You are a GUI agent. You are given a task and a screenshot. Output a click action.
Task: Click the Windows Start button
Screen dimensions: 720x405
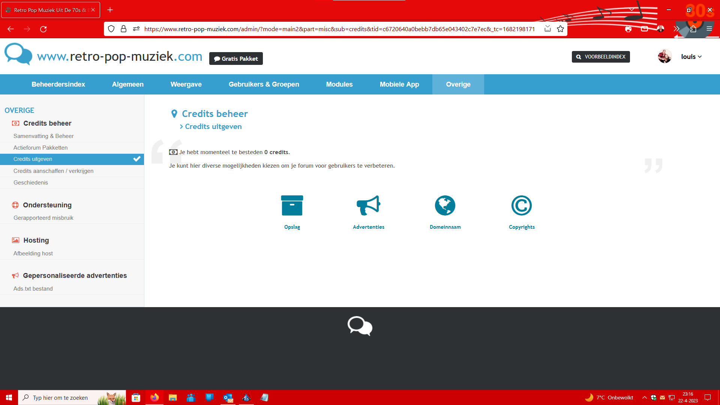9,397
